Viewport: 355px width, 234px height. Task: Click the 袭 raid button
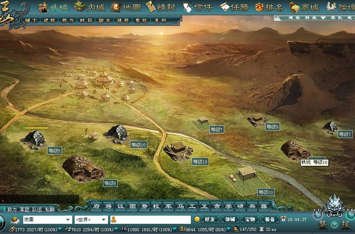pos(323,224)
